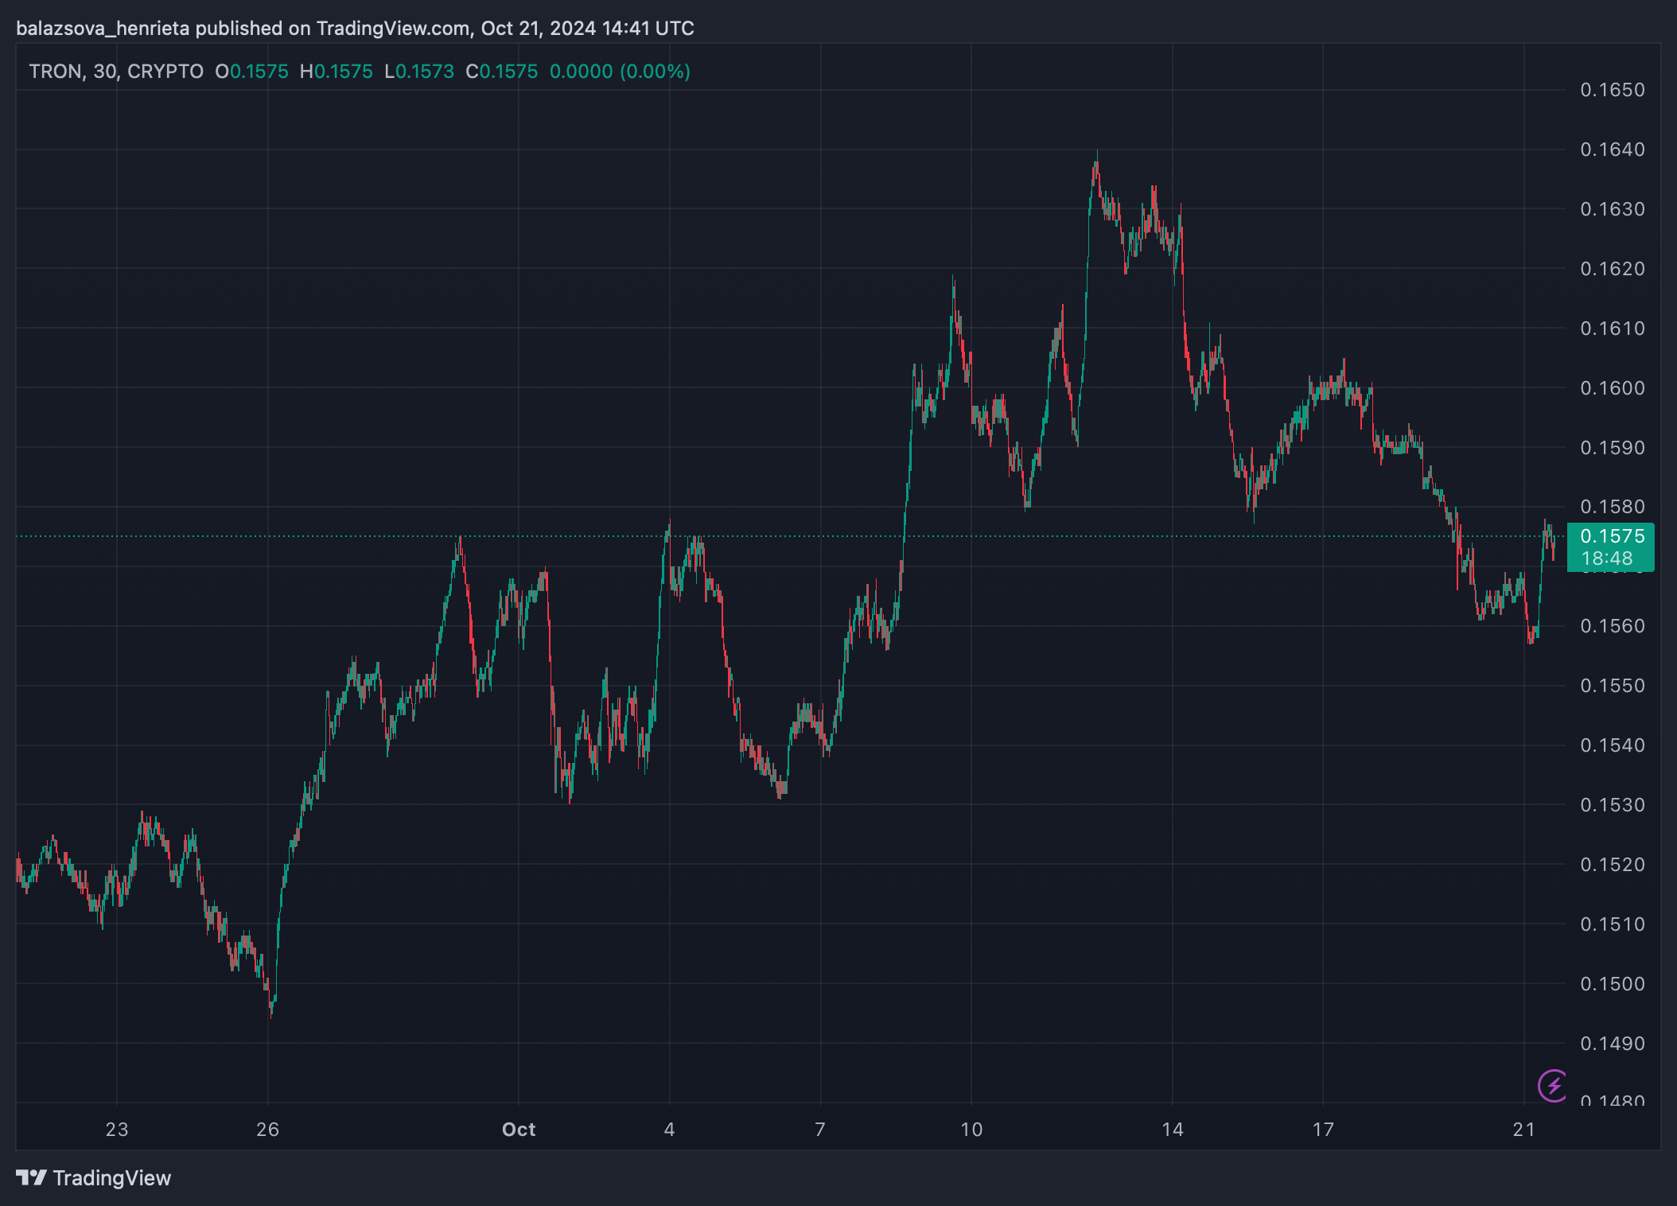Click the 0.1600 label on price scale

coord(1612,388)
